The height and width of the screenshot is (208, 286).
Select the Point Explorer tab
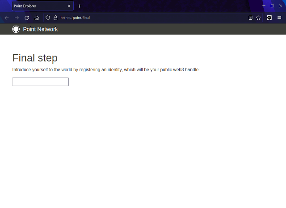tap(38, 6)
